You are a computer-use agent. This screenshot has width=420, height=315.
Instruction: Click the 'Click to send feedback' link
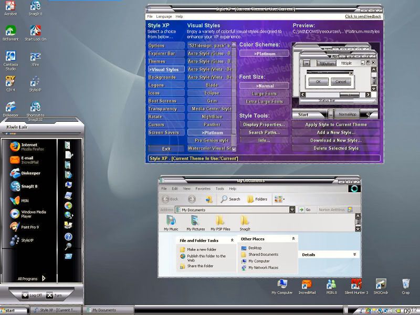point(363,16)
